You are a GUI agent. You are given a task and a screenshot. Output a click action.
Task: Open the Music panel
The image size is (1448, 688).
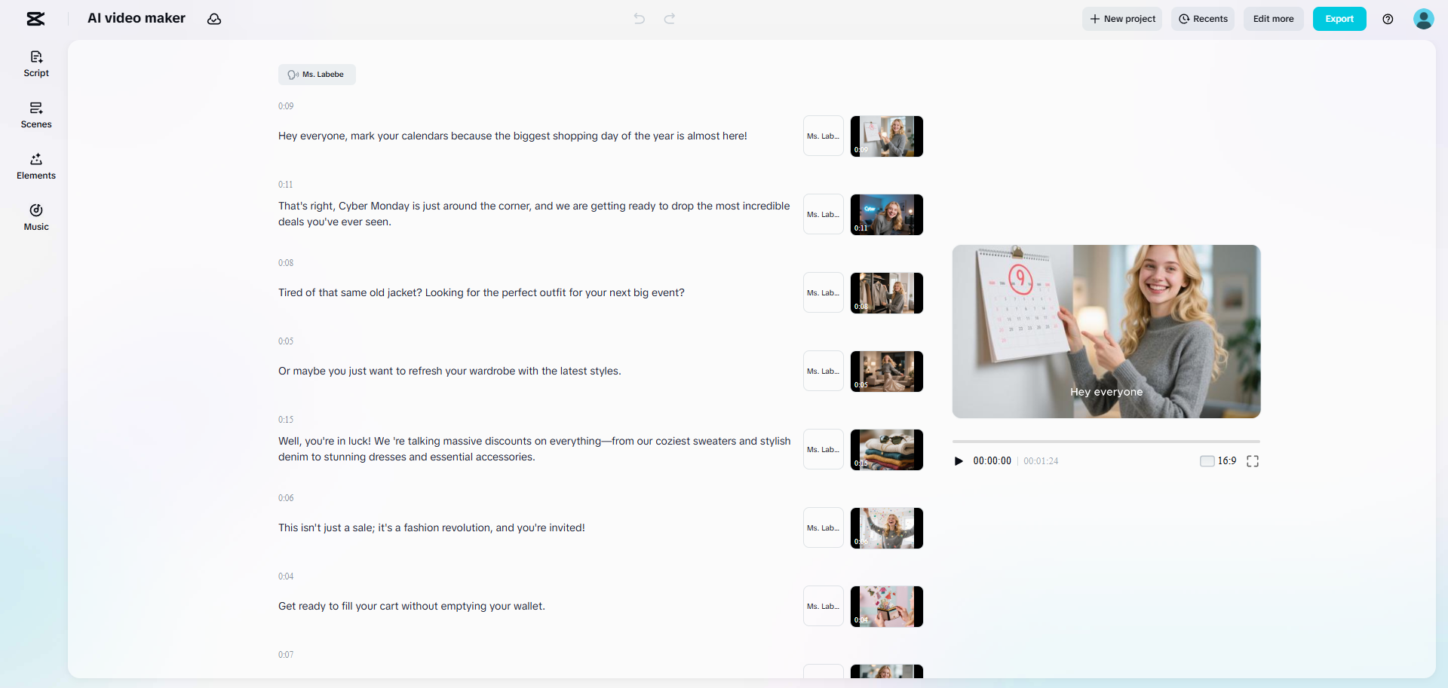(36, 218)
